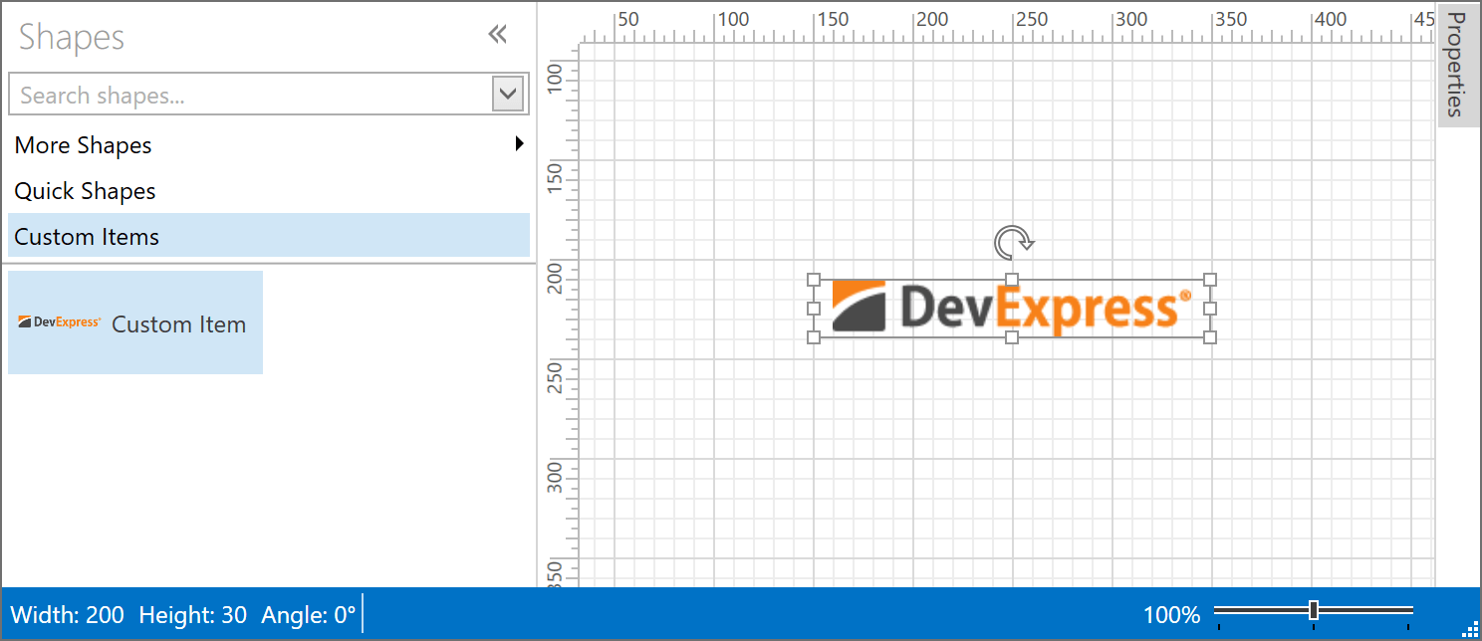1482x641 pixels.
Task: Click the Angle: 0° status bar indicator
Action: coord(311,614)
